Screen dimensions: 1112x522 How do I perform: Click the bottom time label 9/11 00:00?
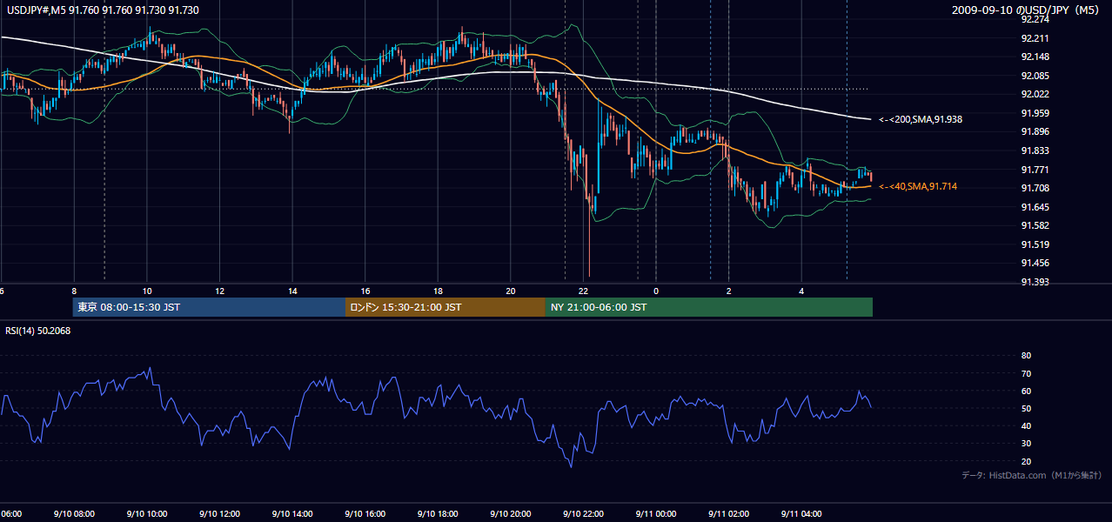pyautogui.click(x=656, y=514)
